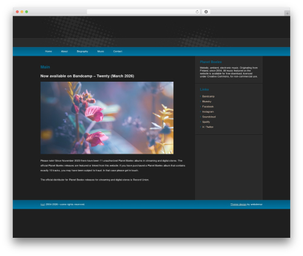Open the Instagram link
Screen dimensions: 303x256
(x=208, y=111)
